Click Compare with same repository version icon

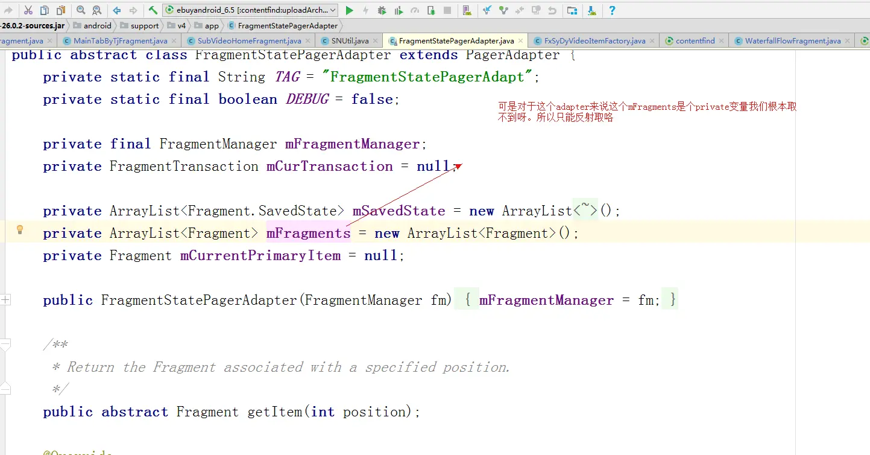pyautogui.click(x=519, y=10)
